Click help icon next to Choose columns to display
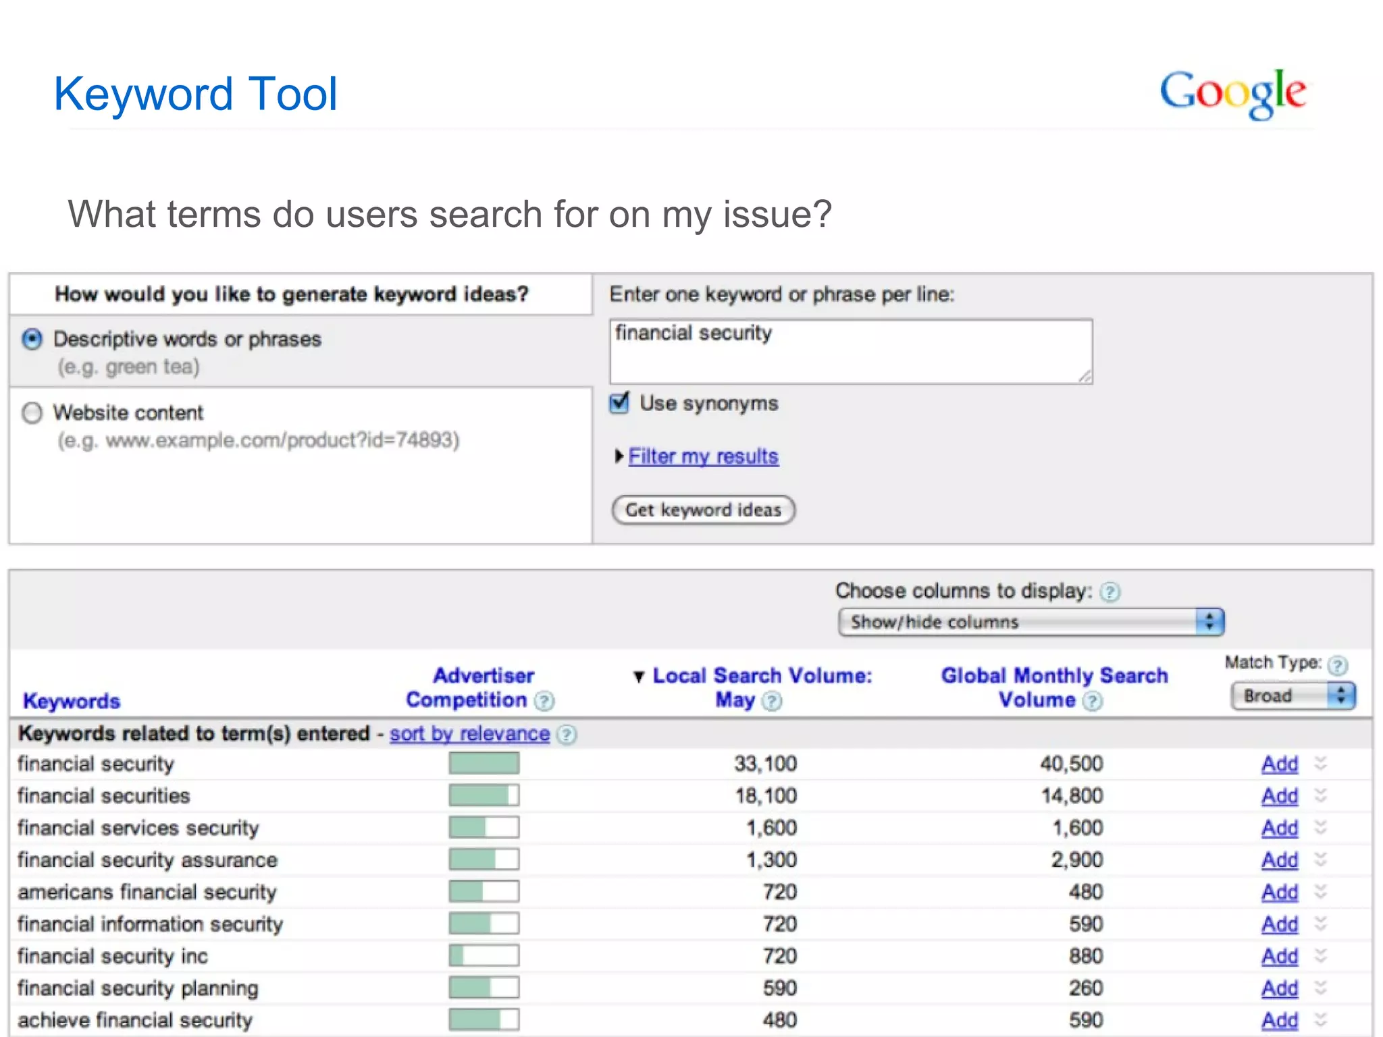This screenshot has width=1383, height=1037. (1110, 592)
